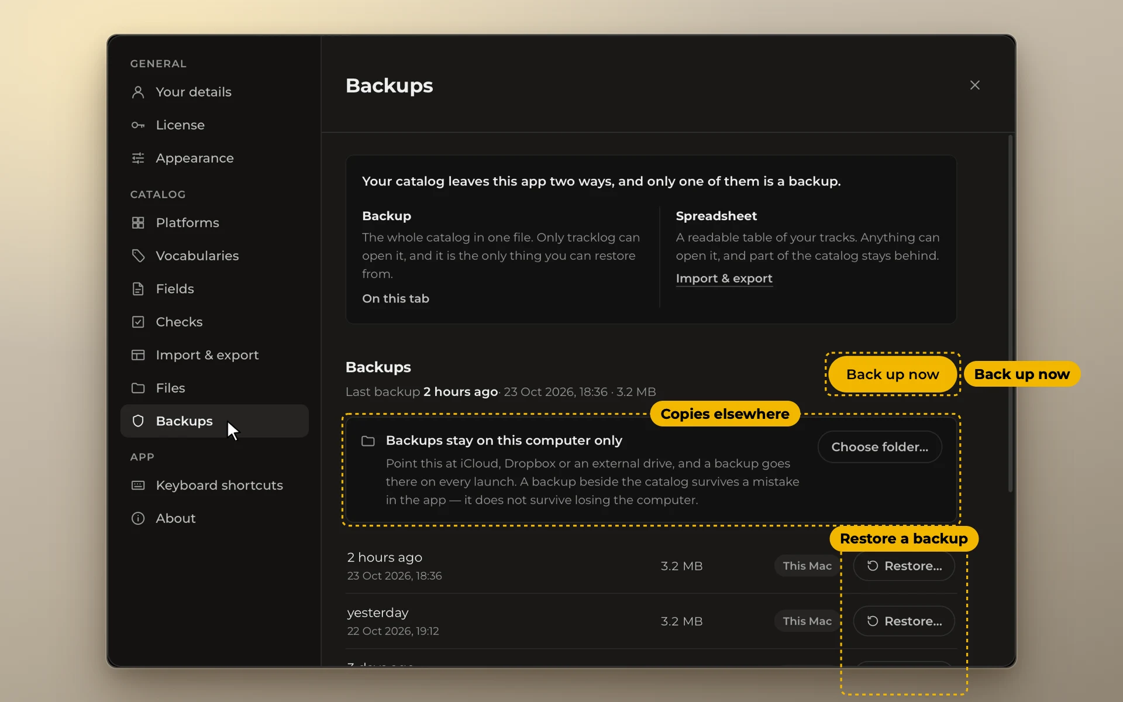
Task: Click the Platforms grid icon
Action: coord(138,223)
